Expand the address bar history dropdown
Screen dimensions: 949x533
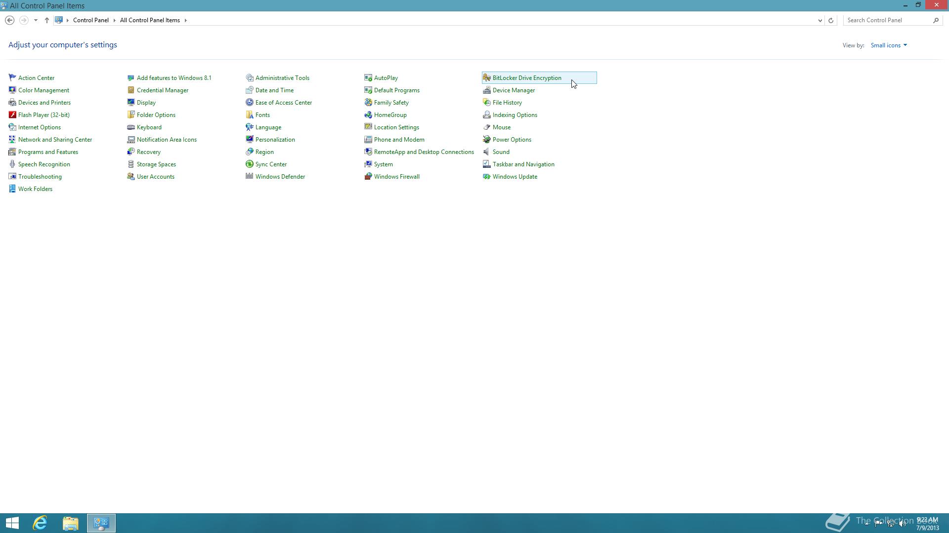tap(820, 20)
